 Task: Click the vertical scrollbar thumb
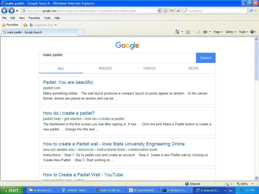point(256,61)
